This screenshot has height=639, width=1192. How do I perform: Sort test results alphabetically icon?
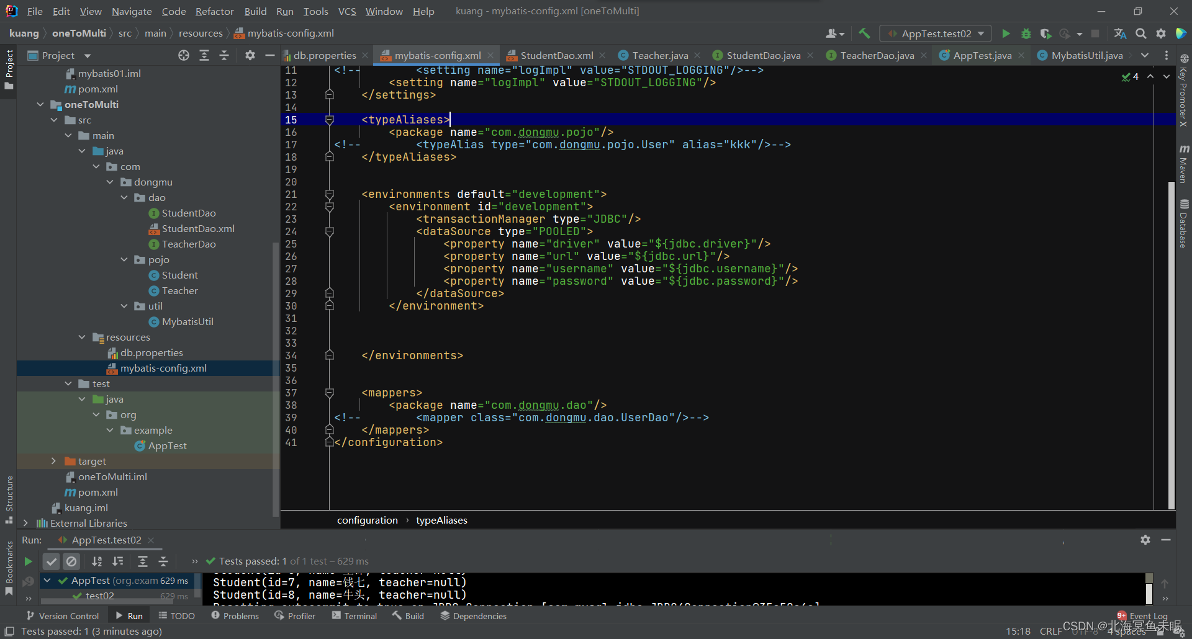click(97, 561)
